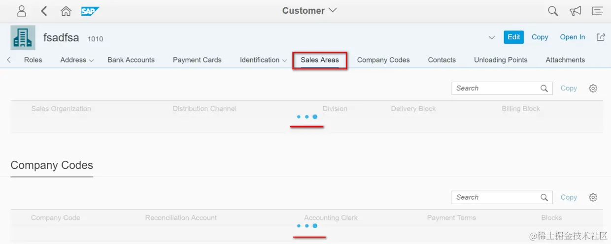The image size is (611, 244).
Task: Click the Payment Terms column header
Action: coord(451,218)
